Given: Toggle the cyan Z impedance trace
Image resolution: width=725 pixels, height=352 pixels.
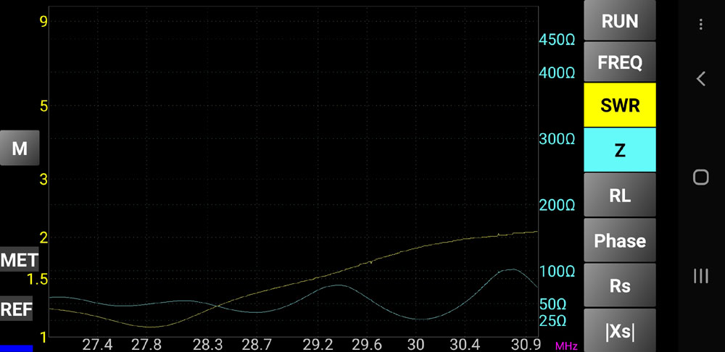Looking at the screenshot, I should 620,150.
